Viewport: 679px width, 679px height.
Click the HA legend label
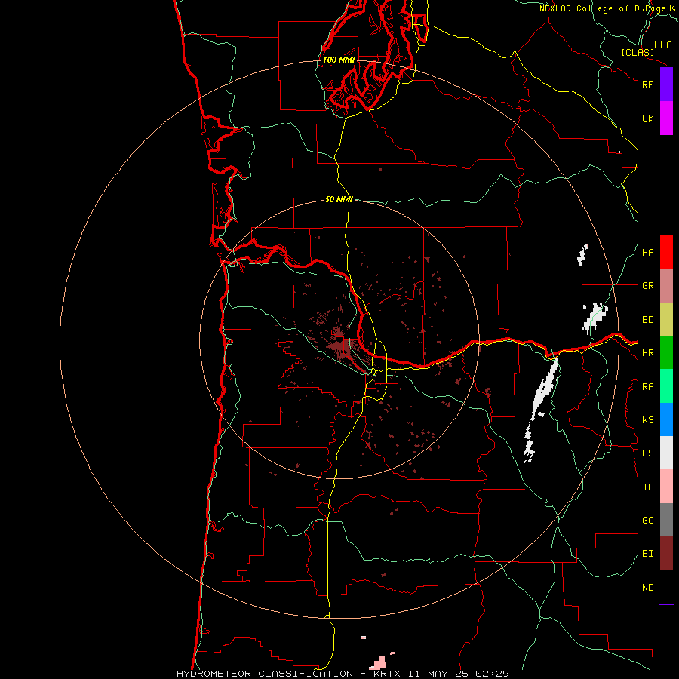(x=647, y=253)
